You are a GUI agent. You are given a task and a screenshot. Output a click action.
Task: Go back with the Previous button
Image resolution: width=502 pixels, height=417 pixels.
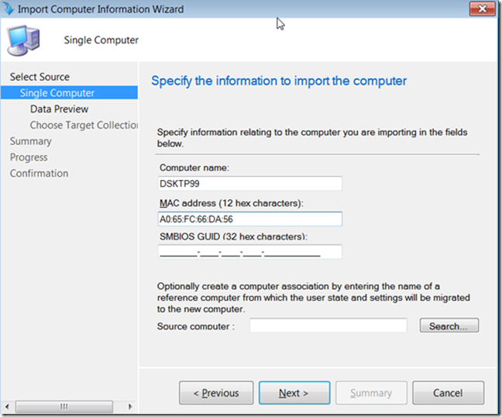216,393
